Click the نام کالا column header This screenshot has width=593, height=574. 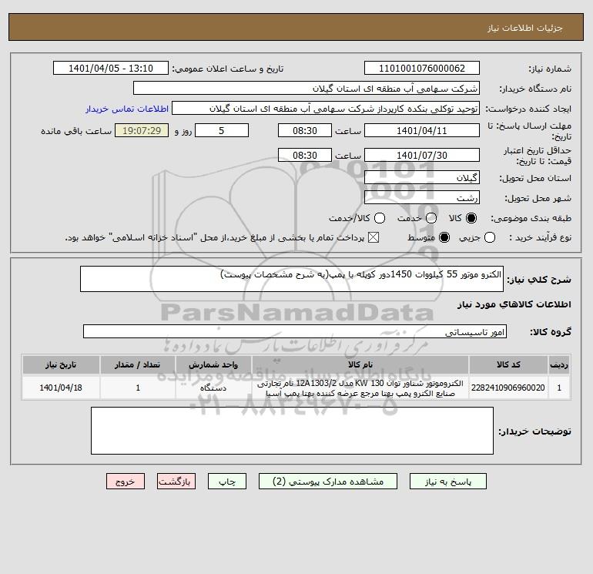click(360, 364)
